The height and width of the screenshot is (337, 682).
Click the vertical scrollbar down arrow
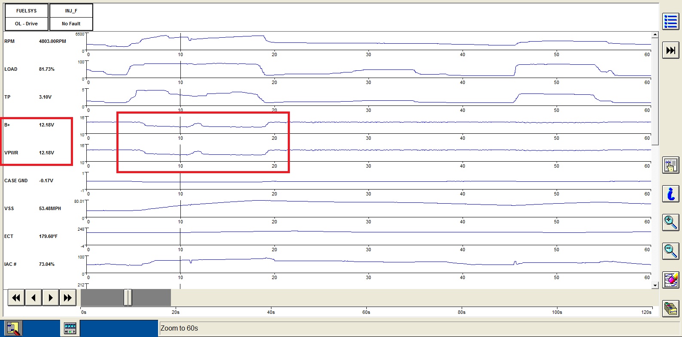[655, 285]
